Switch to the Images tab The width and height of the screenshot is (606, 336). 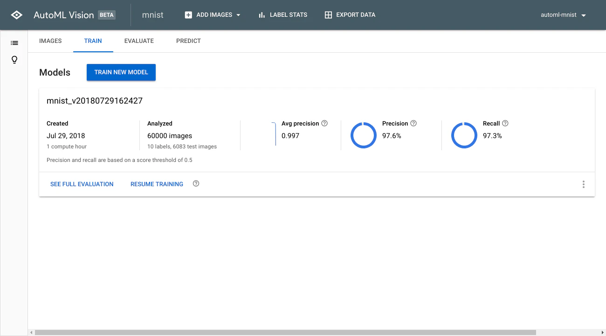click(x=50, y=41)
